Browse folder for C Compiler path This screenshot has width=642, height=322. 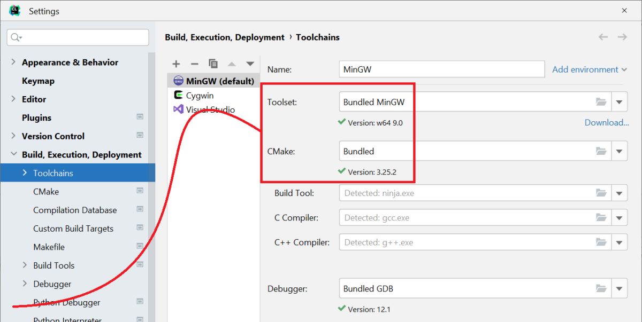601,217
